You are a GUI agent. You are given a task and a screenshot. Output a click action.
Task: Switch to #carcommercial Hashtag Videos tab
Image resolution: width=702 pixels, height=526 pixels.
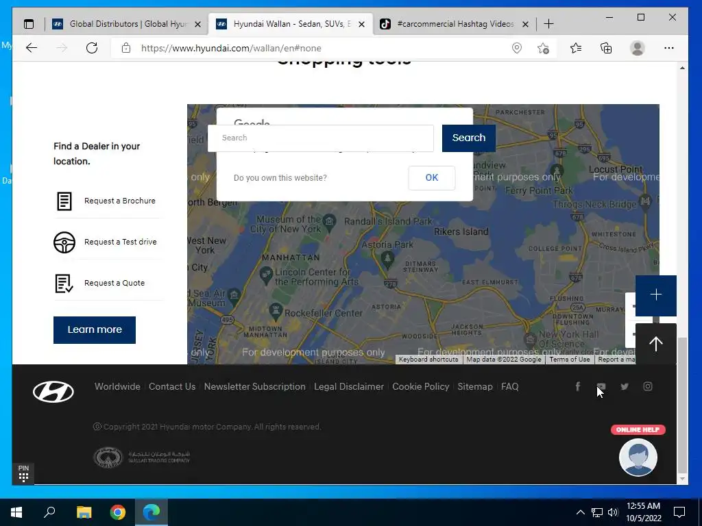pyautogui.click(x=455, y=24)
